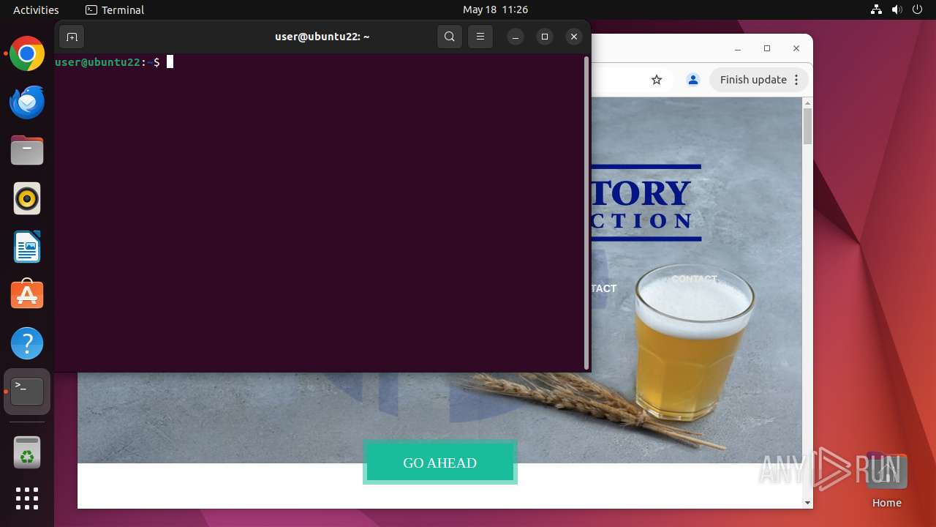This screenshot has height=527, width=936.
Task: Open the Trash from the dock
Action: 27,452
